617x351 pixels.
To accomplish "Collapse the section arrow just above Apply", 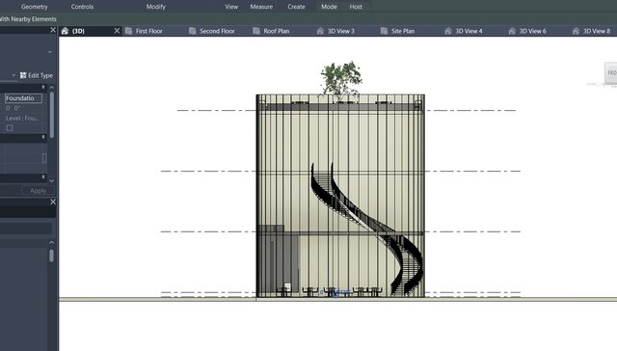I will pos(43,177).
